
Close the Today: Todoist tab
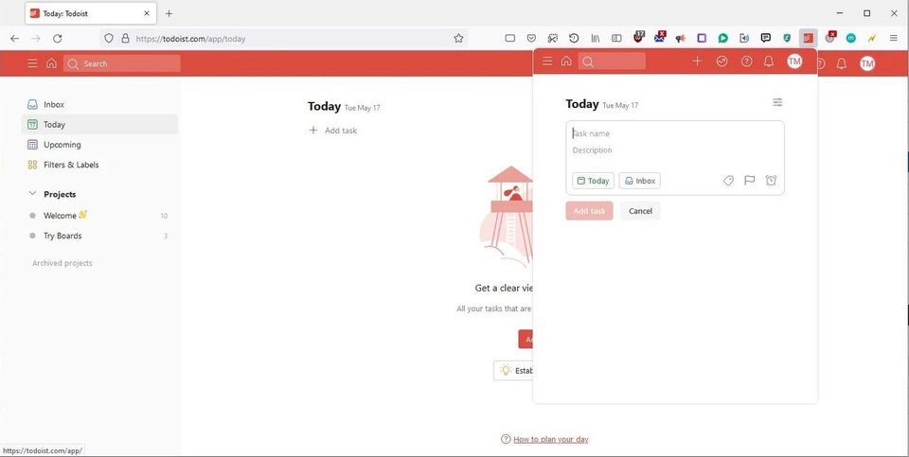[x=147, y=13]
